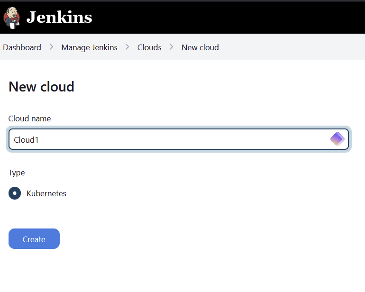The width and height of the screenshot is (365, 292).
Task: Select the New cloud breadcrumb item
Action: pyautogui.click(x=200, y=47)
